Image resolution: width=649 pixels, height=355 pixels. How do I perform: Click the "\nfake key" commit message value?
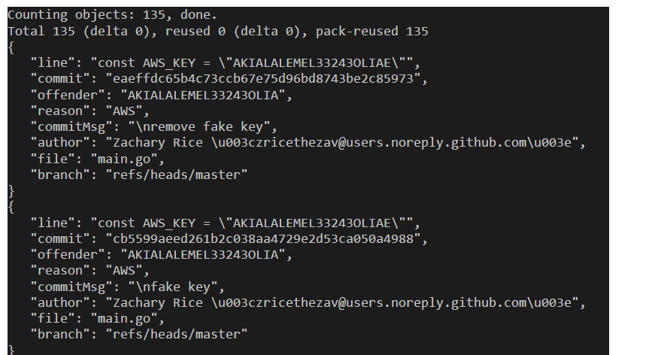(177, 287)
